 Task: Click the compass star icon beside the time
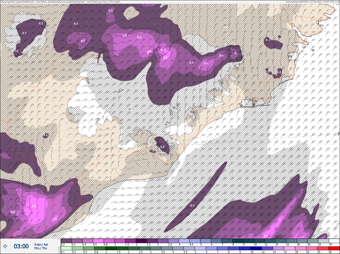pyautogui.click(x=5, y=246)
